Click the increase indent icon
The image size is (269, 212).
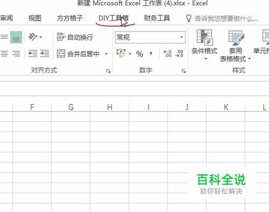[x=45, y=53]
